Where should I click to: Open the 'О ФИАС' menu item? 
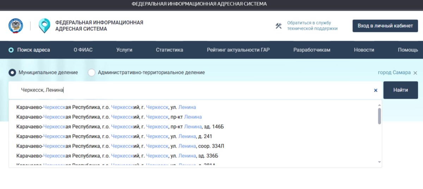(x=83, y=50)
